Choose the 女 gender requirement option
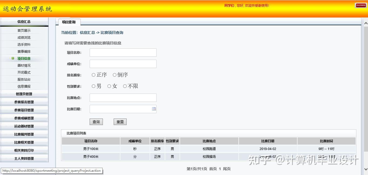 [x=109, y=86]
